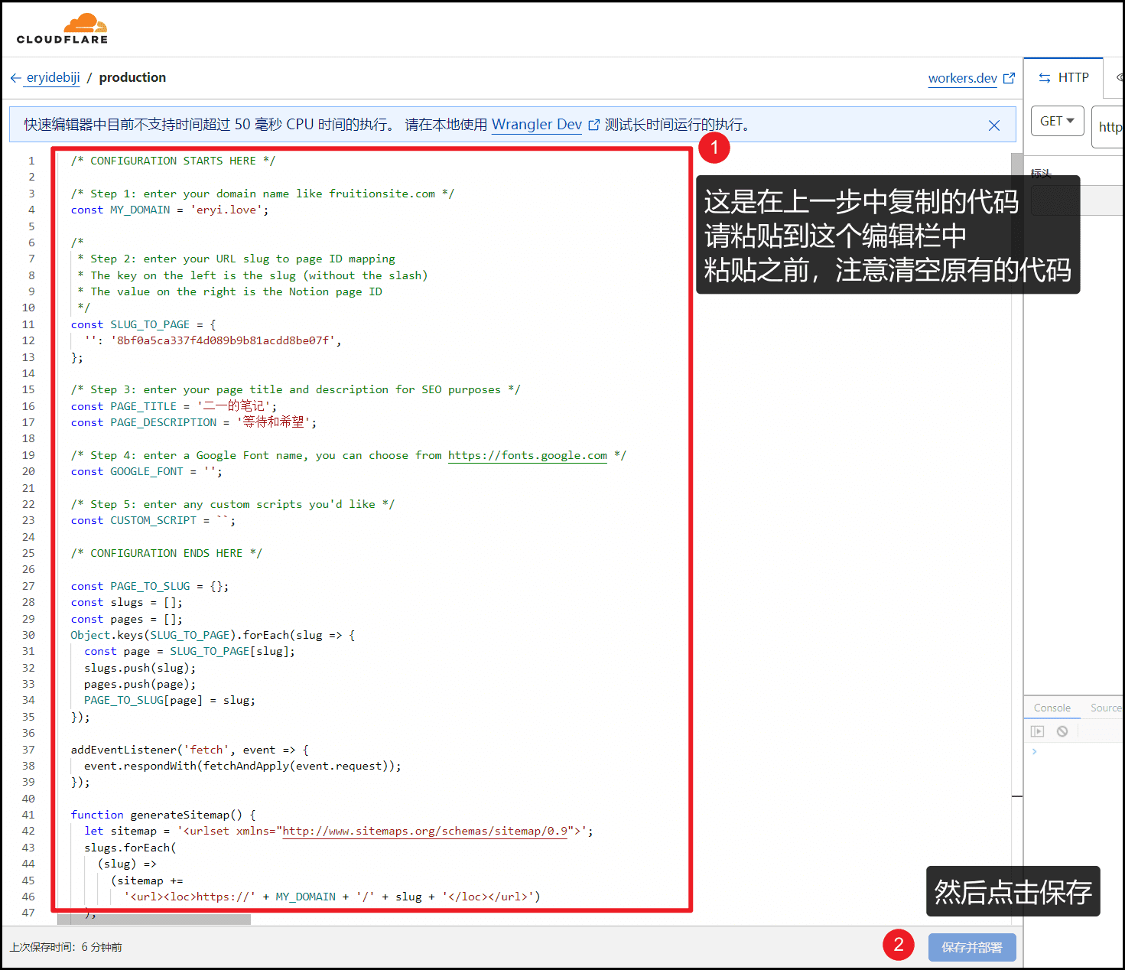
Task: Click the slugs.push(slug); line
Action: [140, 668]
